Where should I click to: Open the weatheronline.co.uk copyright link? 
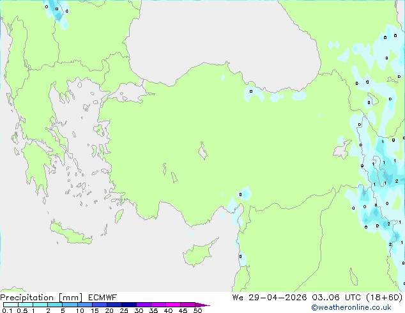click(351, 307)
